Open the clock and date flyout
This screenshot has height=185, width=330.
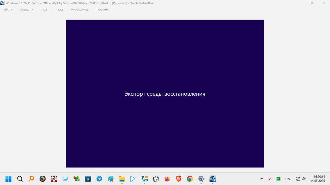coord(318,179)
